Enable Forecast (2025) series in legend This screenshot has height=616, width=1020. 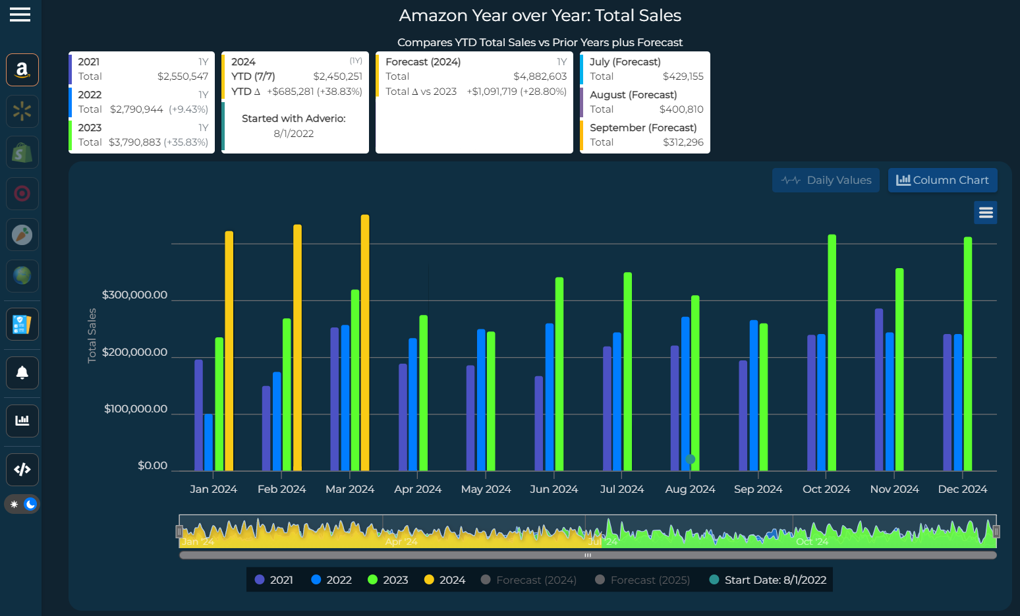point(642,580)
